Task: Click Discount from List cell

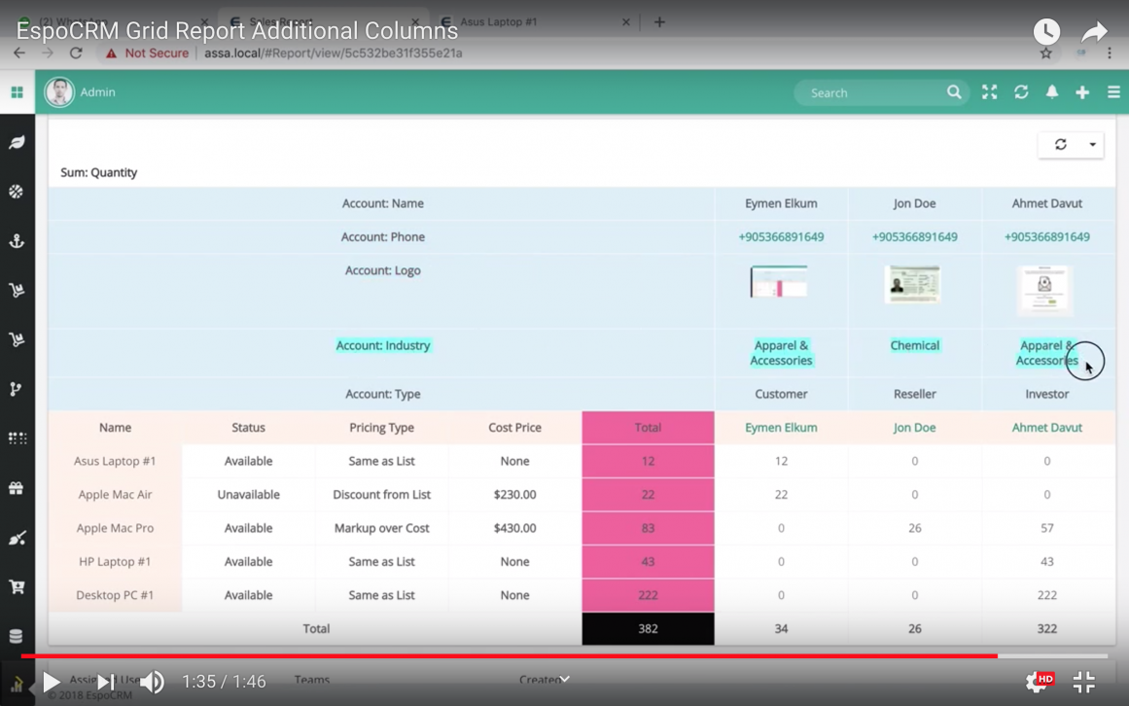Action: [x=381, y=494]
